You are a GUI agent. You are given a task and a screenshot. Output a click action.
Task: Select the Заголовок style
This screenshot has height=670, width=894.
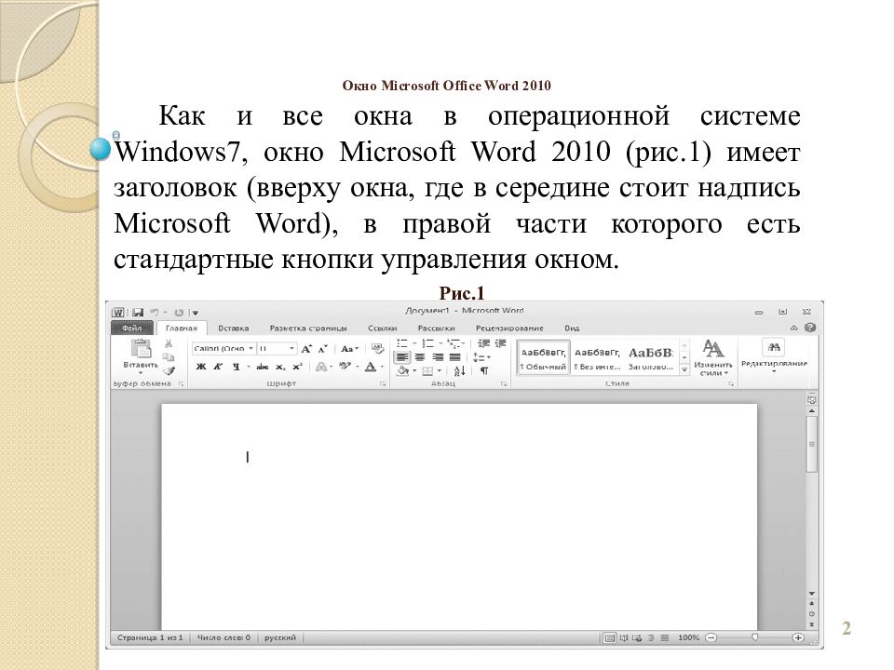tap(651, 358)
